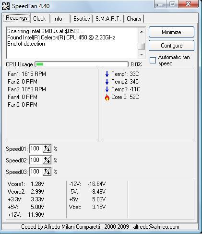Open the Configure dialog

tap(171, 46)
